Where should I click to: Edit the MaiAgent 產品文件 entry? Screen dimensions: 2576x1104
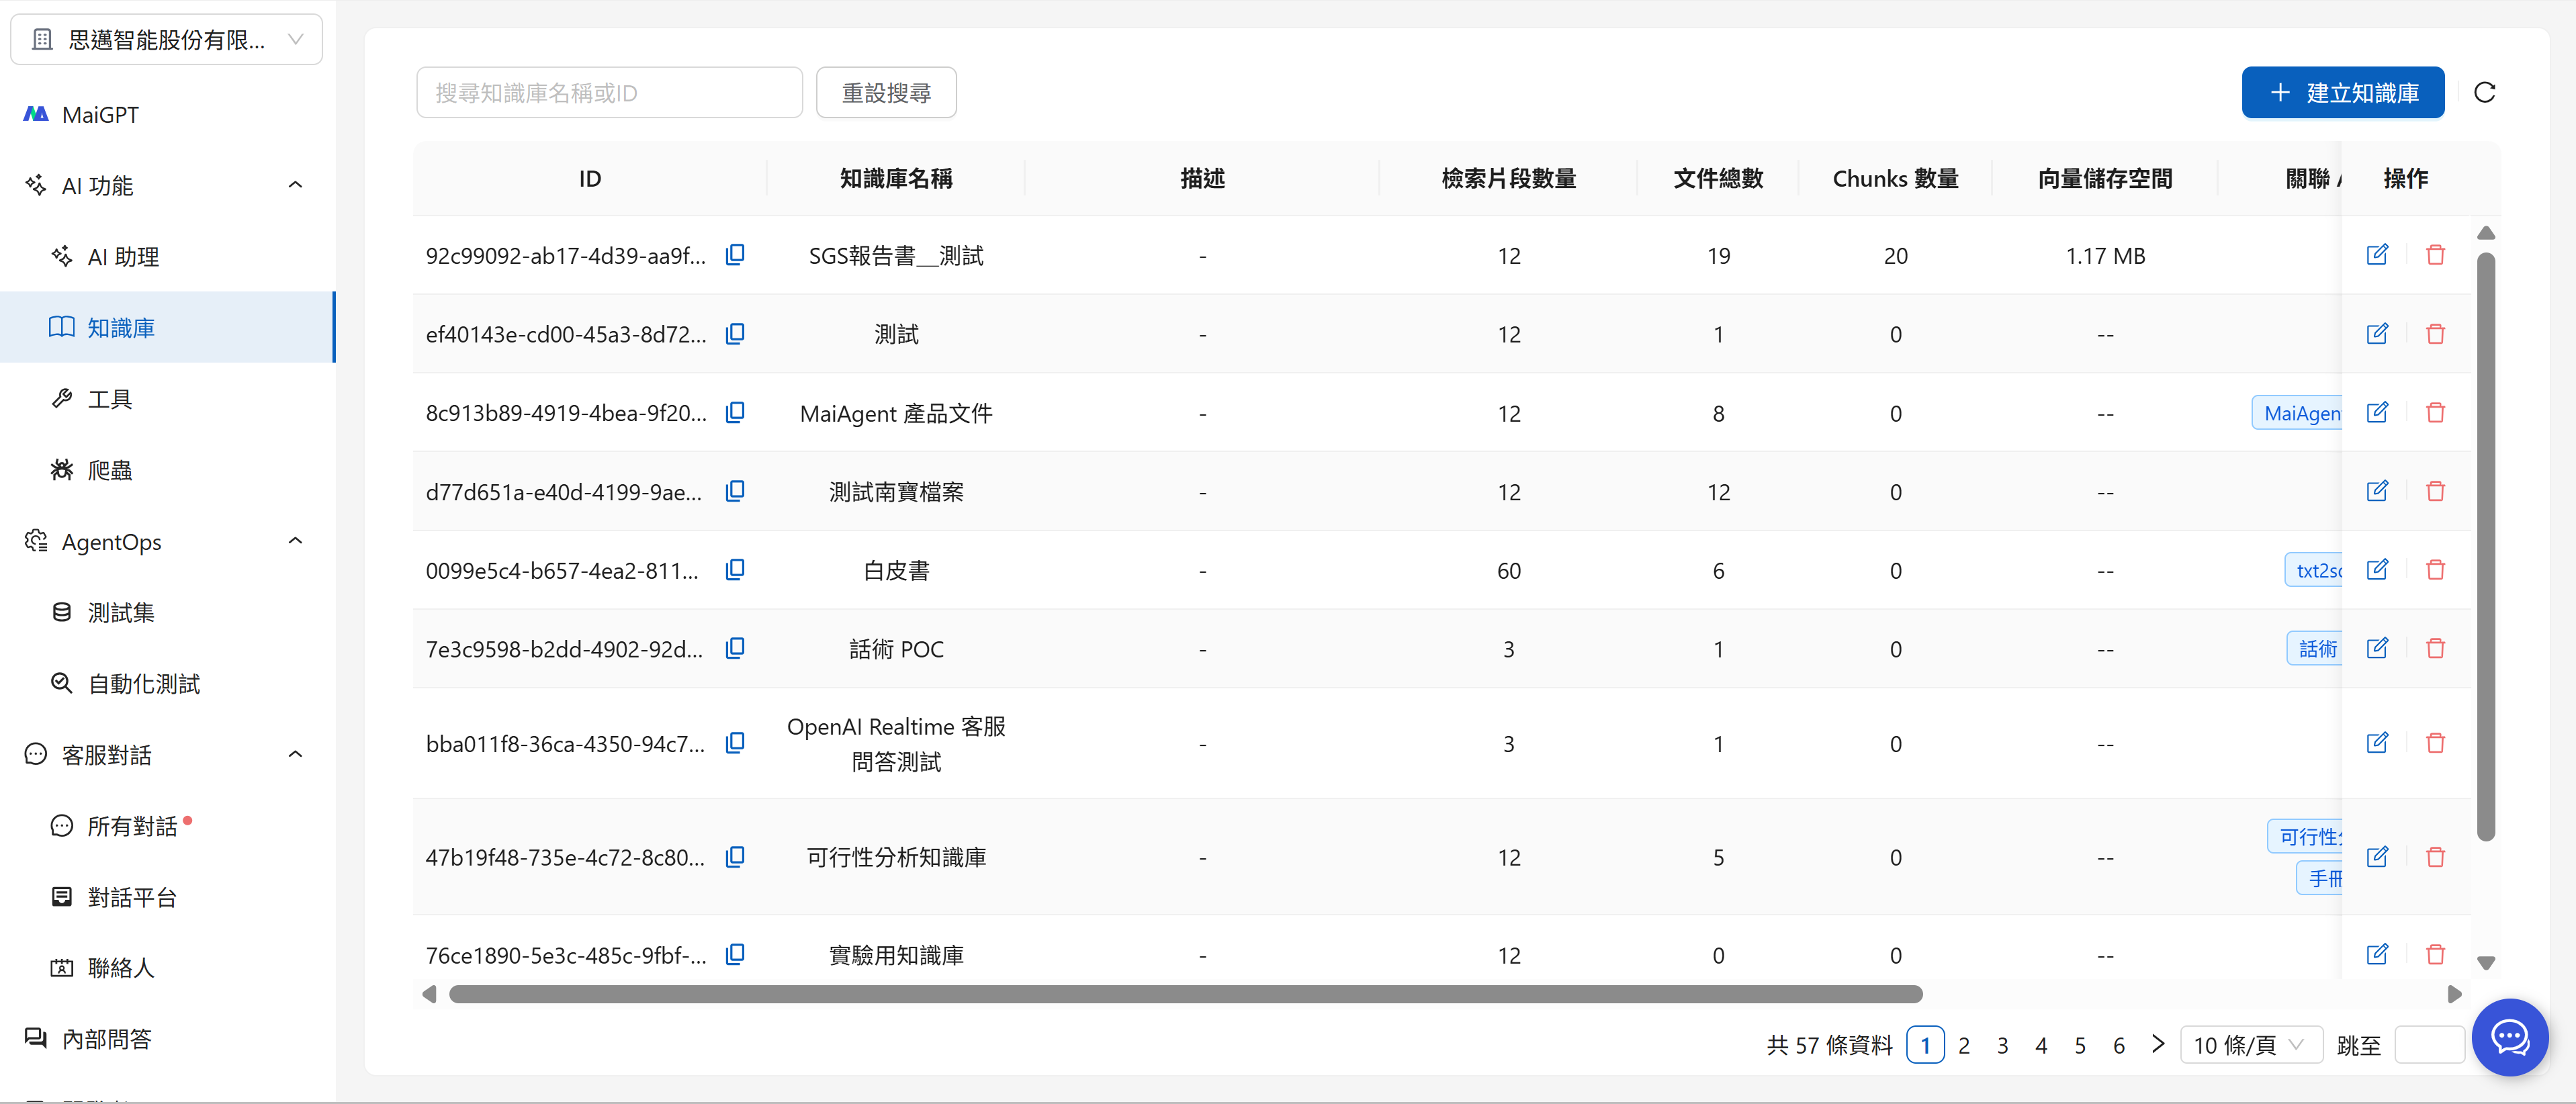click(x=2377, y=413)
